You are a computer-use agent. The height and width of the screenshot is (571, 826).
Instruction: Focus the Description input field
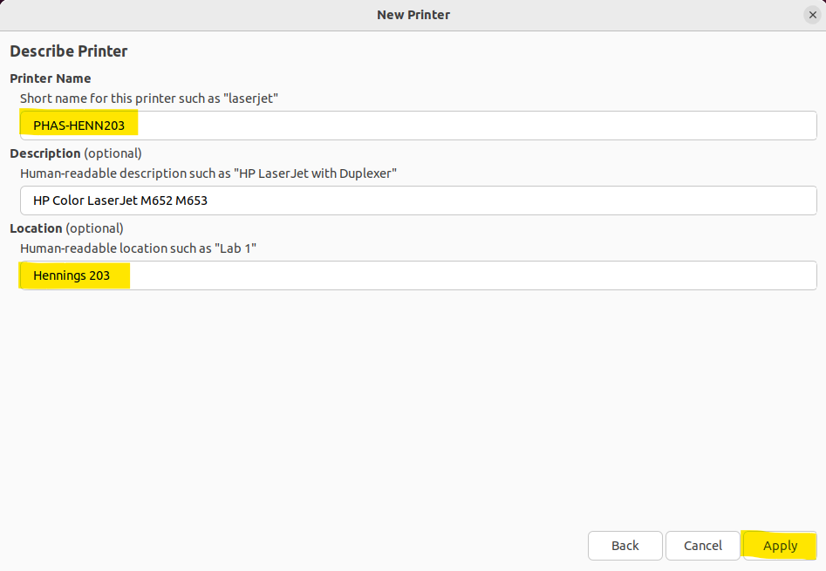(419, 201)
